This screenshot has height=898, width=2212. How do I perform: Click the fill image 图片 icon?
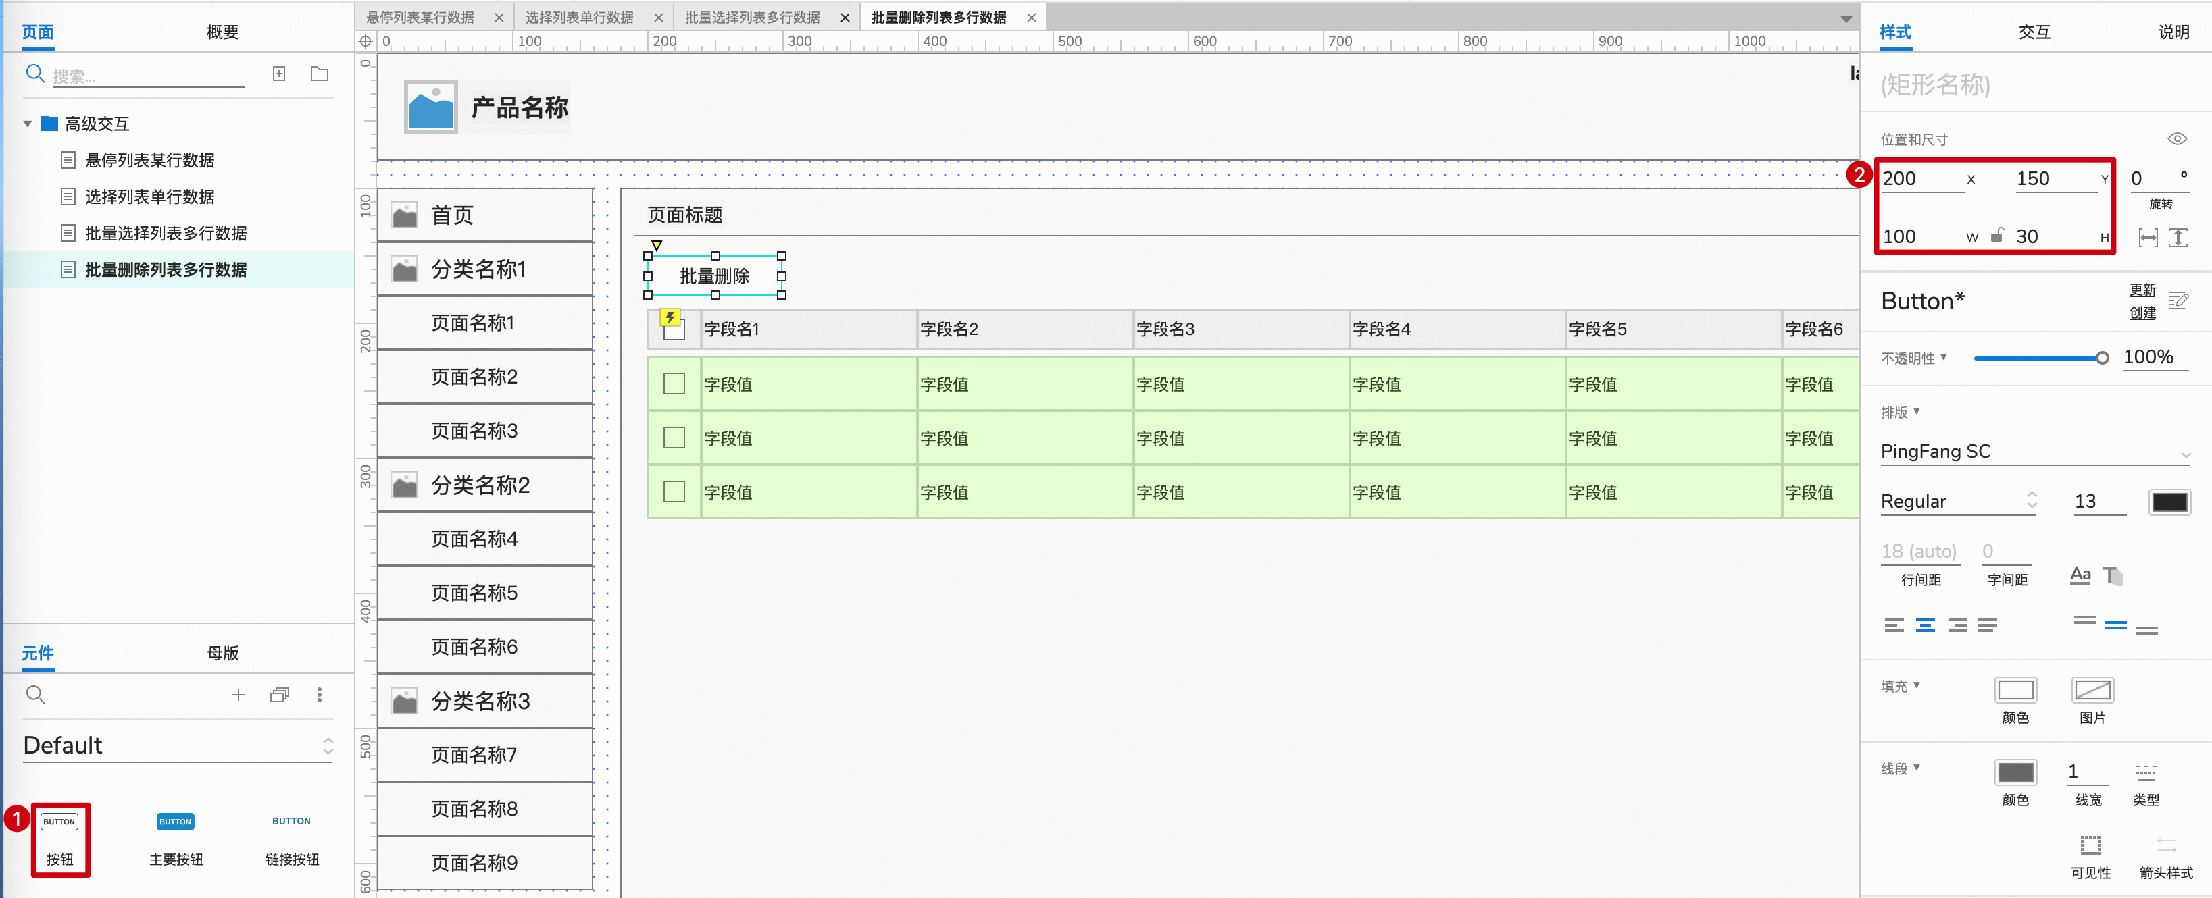tap(2092, 690)
